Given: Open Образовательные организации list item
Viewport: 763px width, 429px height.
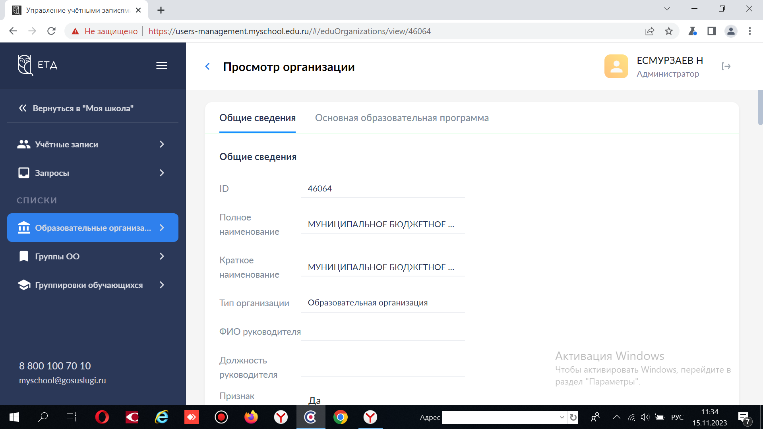Looking at the screenshot, I should [93, 228].
